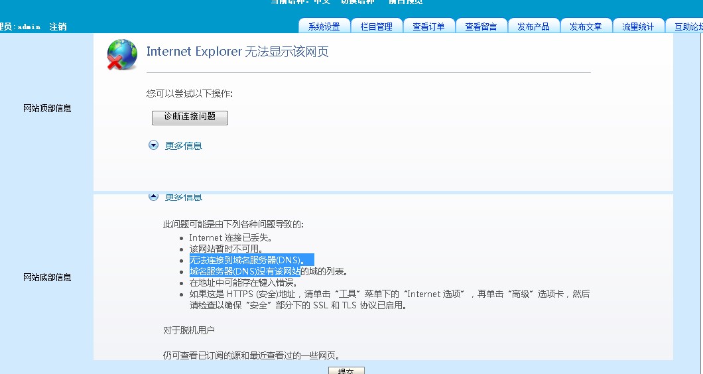Open the 发布文章 tab

click(x=586, y=27)
